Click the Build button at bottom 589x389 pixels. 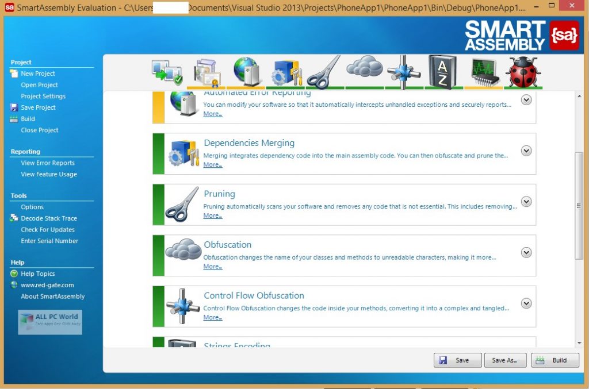click(554, 360)
